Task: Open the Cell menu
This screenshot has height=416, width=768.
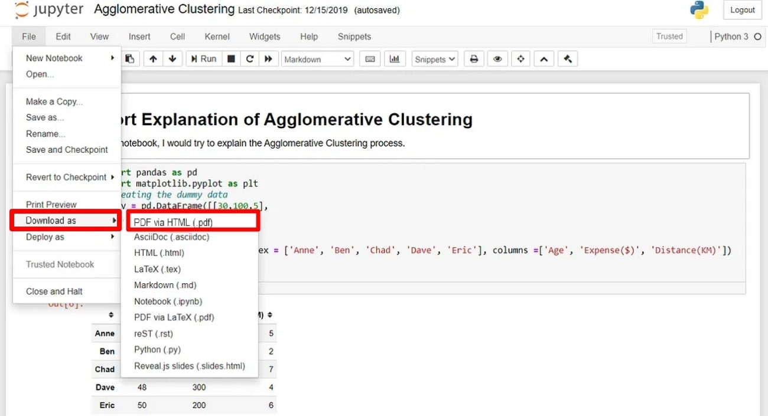Action: 178,37
